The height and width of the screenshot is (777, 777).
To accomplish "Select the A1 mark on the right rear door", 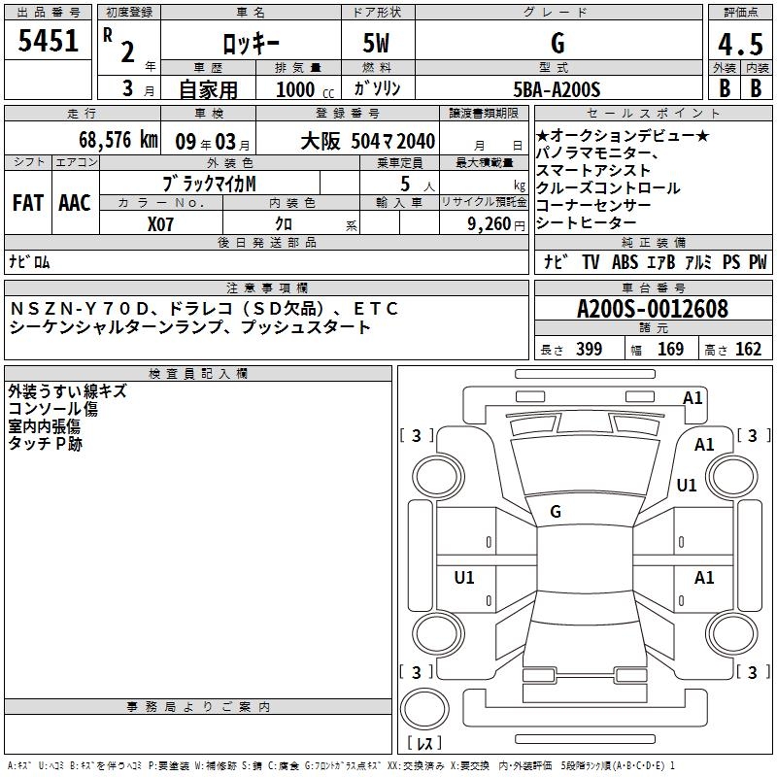I will 704,578.
